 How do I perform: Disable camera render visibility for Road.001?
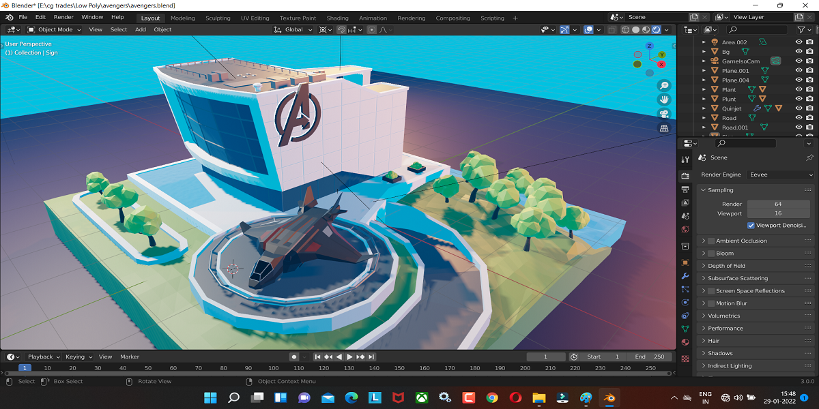[x=810, y=127]
